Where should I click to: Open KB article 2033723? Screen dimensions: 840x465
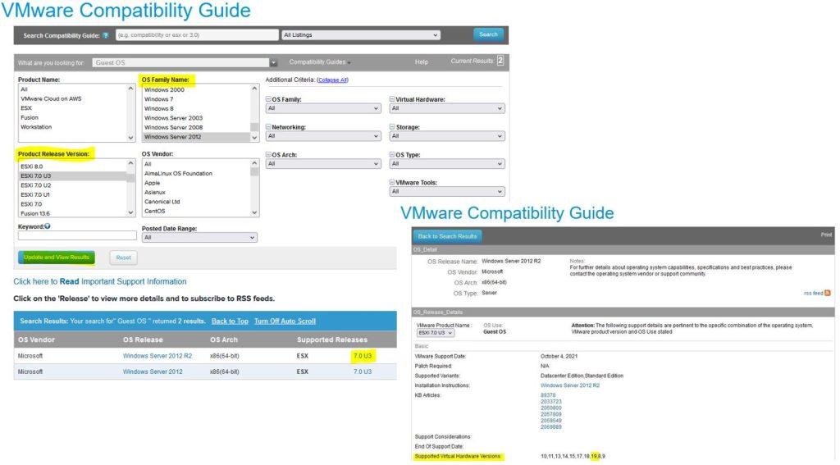pos(551,402)
